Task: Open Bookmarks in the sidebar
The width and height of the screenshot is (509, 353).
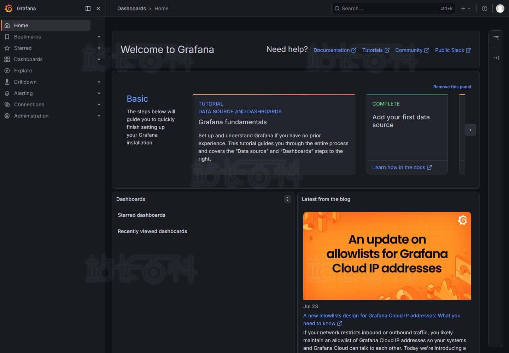Action: click(27, 37)
